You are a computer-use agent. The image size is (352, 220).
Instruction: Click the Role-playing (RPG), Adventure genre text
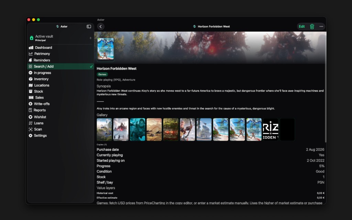[116, 80]
